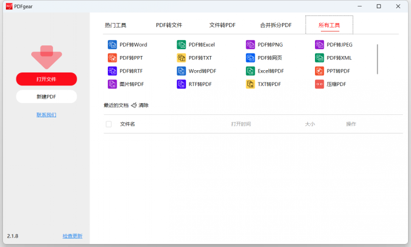Image resolution: width=411 pixels, height=247 pixels.
Task: Click the 检查更新 link
Action: [x=72, y=236]
